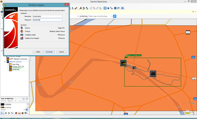This screenshot has height=119, width=197.
Task: Click the Password field in login dialog
Action: (48, 20)
